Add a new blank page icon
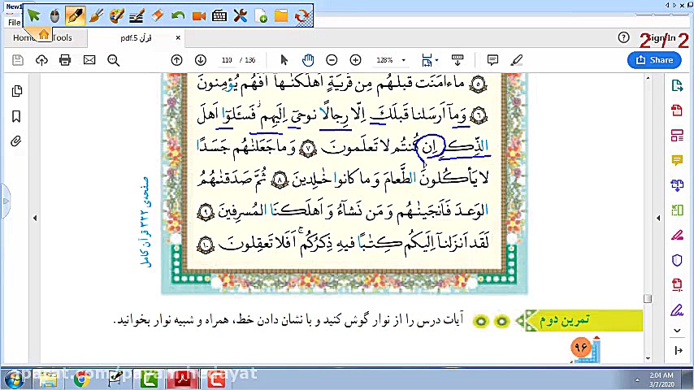 tap(261, 16)
